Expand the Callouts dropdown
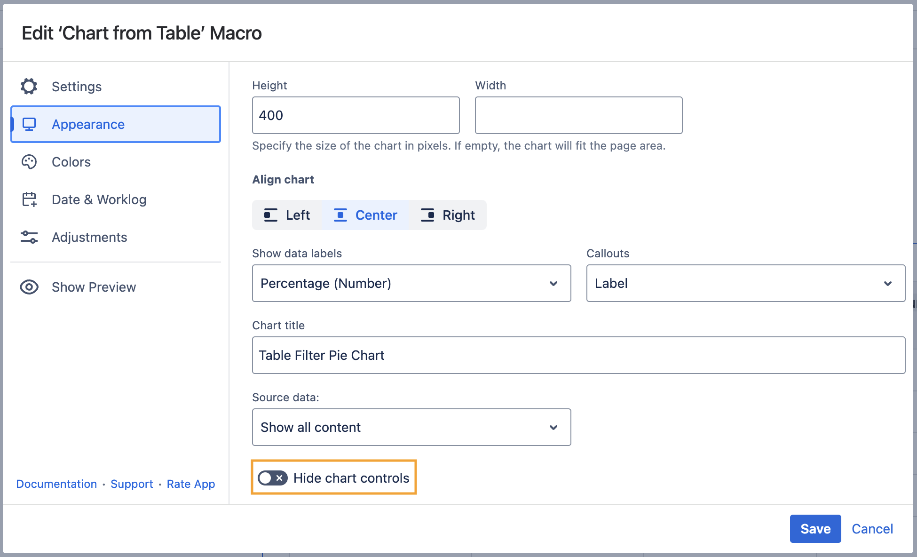Screen dimensions: 917x557 point(745,283)
